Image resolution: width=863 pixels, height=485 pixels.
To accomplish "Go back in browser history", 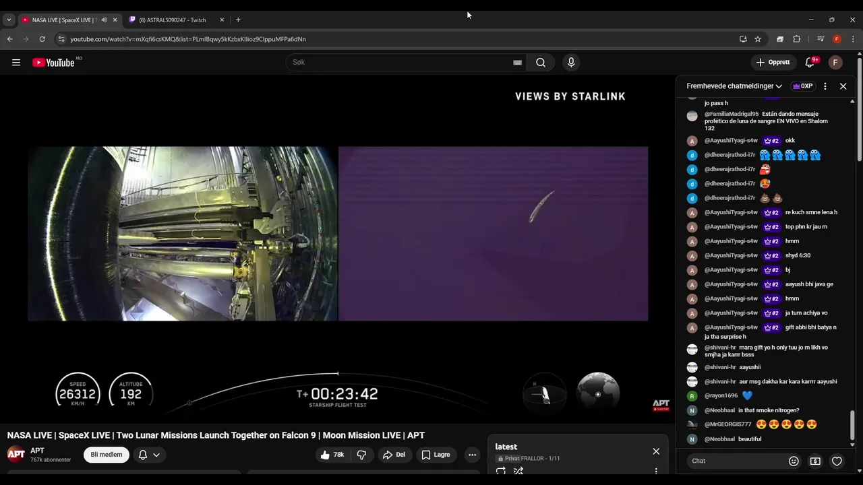I will tap(9, 39).
